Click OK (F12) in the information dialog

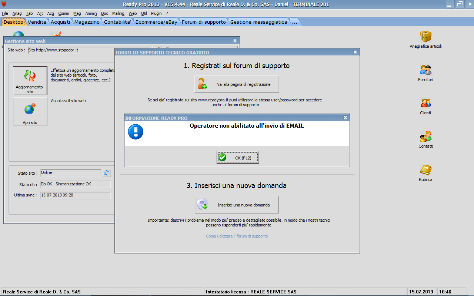pyautogui.click(x=238, y=158)
